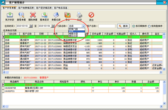The width and height of the screenshot is (168, 110).
Task: Click detail table horizontal scroll right arrow
Action: click(161, 106)
